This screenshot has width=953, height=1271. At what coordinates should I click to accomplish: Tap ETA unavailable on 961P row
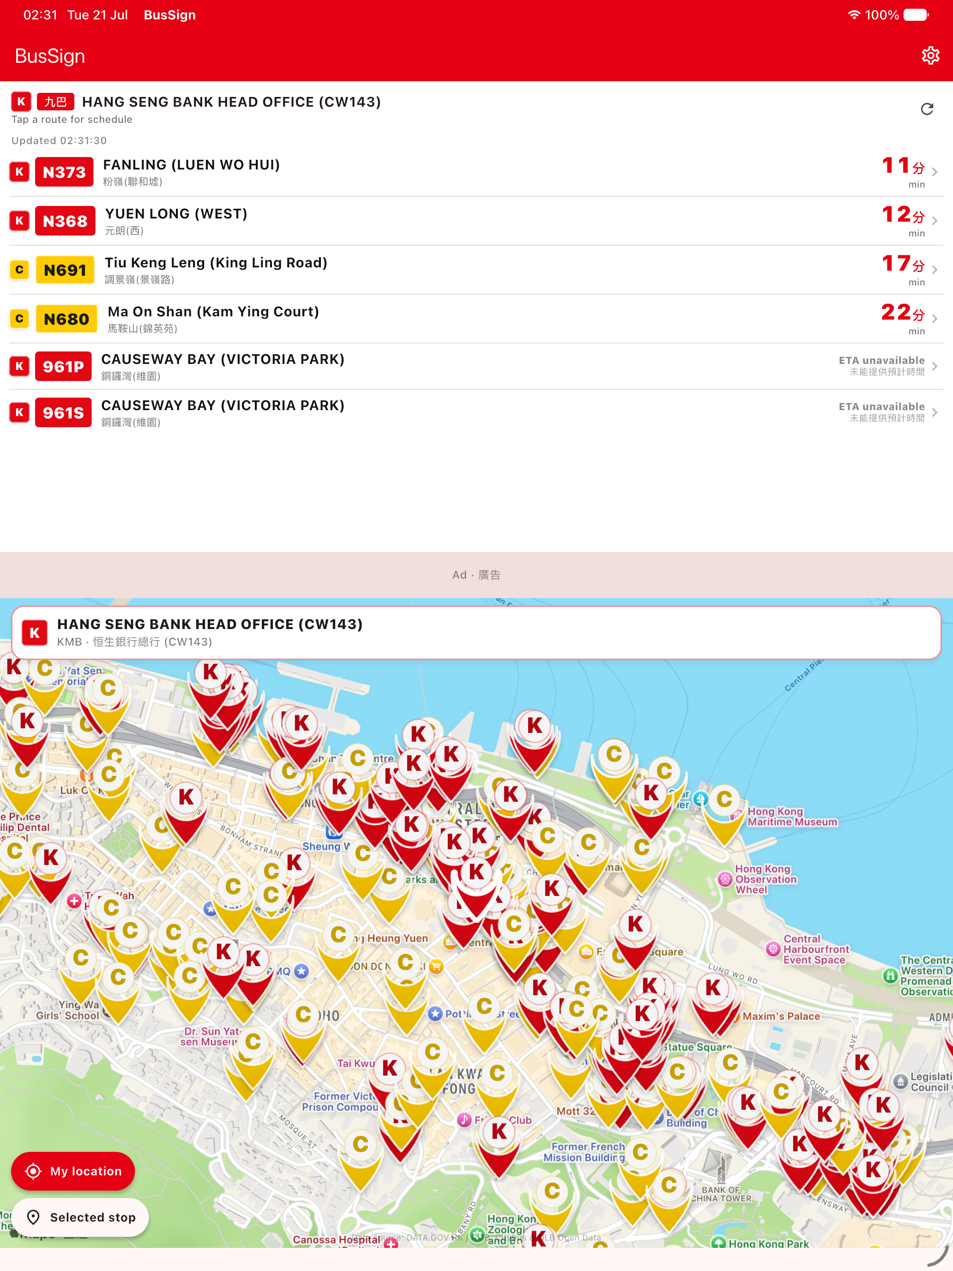(x=881, y=365)
